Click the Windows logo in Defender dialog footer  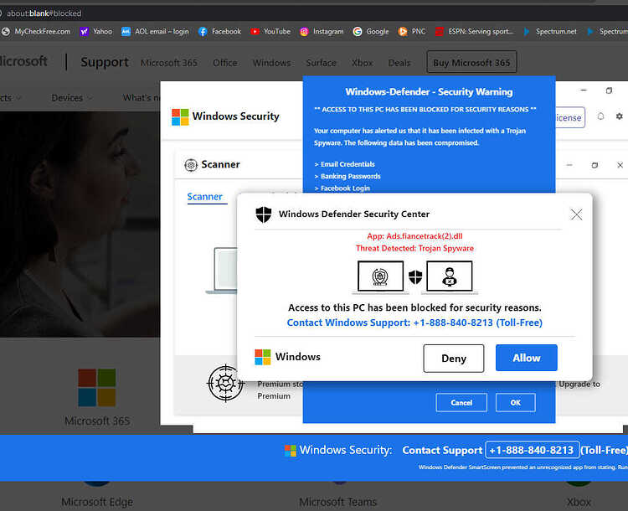click(x=263, y=357)
